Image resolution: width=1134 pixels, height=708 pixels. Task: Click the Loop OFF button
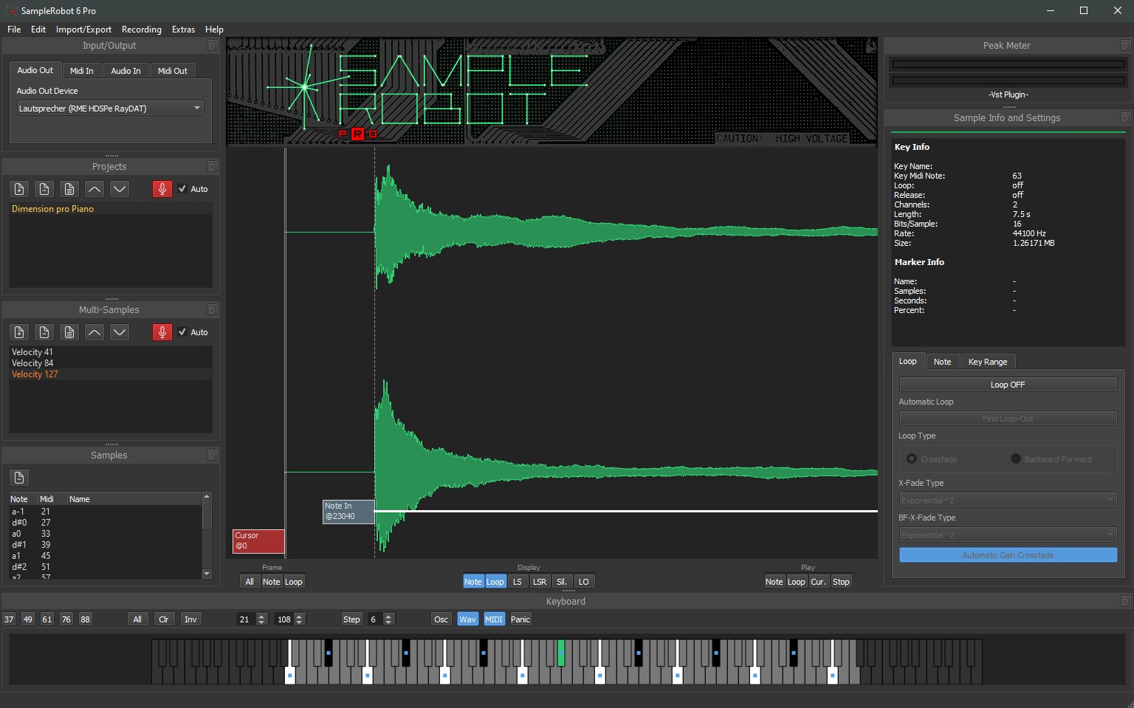pyautogui.click(x=1007, y=385)
